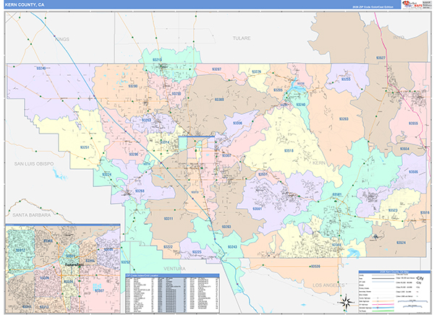Viewport: 434px width, 315px height.
Task: Click the green Toll Roads legend line
Action: pos(383,311)
